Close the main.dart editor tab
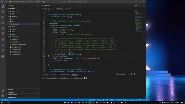This screenshot has height=104, width=185. [x=52, y=5]
